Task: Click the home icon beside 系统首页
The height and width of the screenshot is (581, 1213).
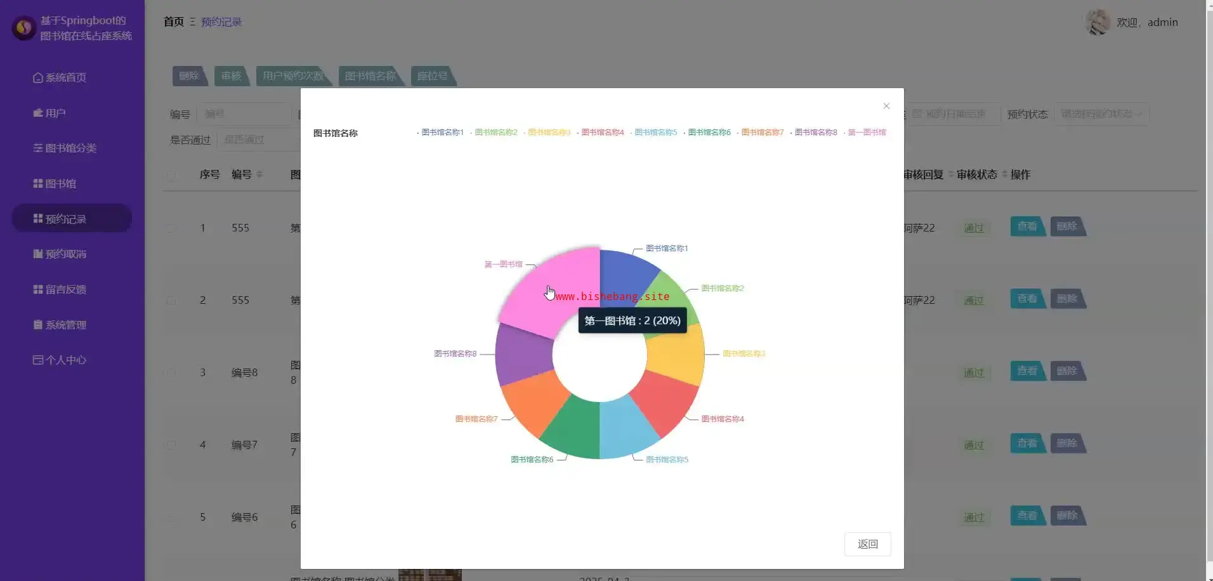Action: pyautogui.click(x=38, y=77)
